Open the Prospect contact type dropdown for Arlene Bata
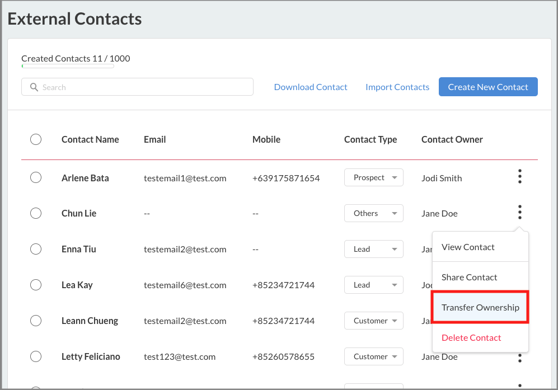This screenshot has height=390, width=558. [x=374, y=177]
